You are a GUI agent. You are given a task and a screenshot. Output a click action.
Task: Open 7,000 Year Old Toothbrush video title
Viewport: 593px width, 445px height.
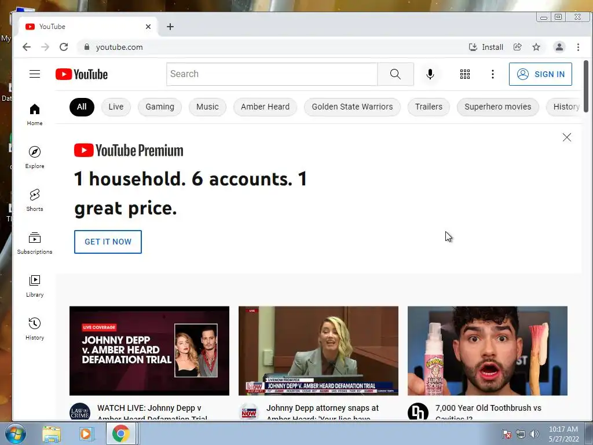488,413
